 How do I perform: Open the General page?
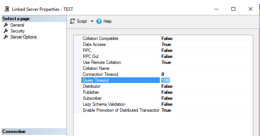click(17, 25)
